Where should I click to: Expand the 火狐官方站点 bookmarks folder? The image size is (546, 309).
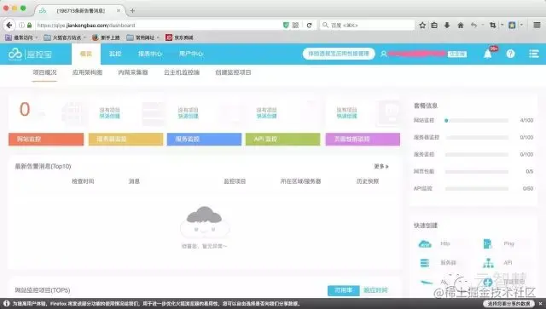65,37
